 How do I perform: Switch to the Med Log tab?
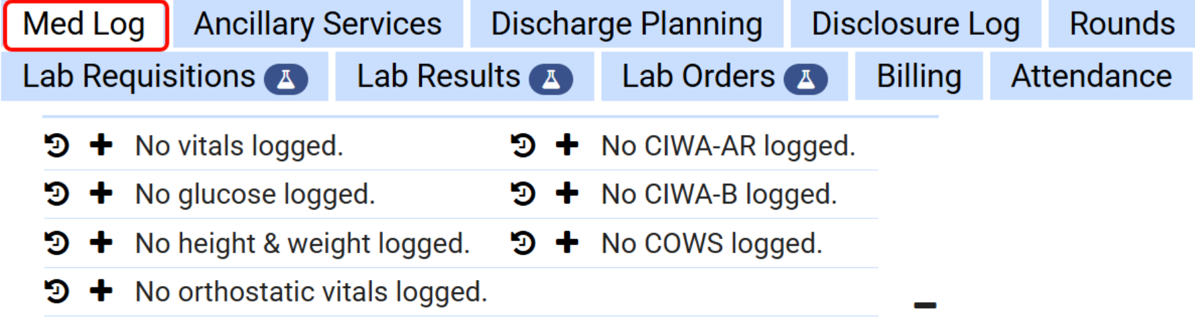point(85,25)
